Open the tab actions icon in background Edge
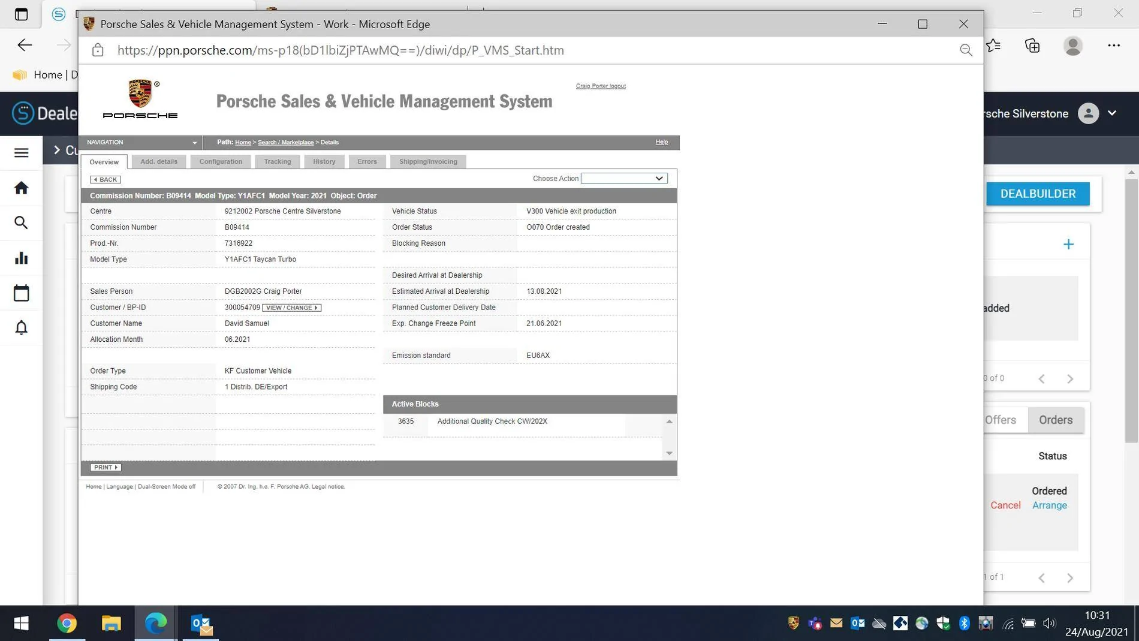The image size is (1139, 641). (x=21, y=14)
